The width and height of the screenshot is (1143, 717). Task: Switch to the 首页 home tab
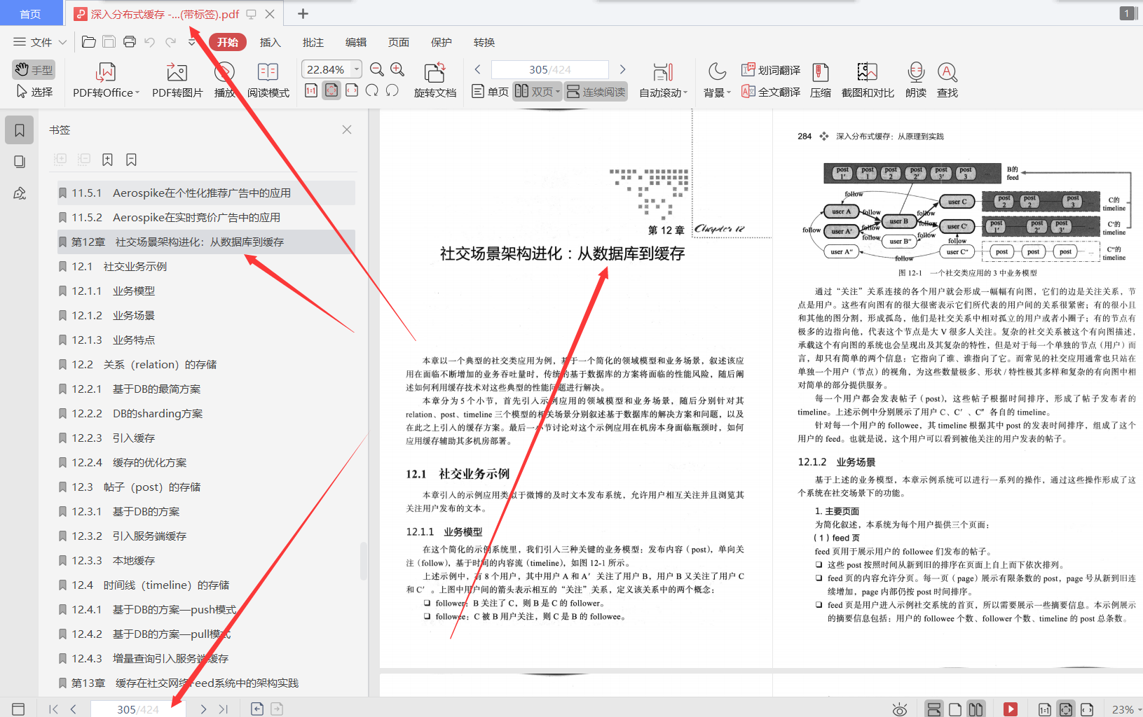click(30, 14)
